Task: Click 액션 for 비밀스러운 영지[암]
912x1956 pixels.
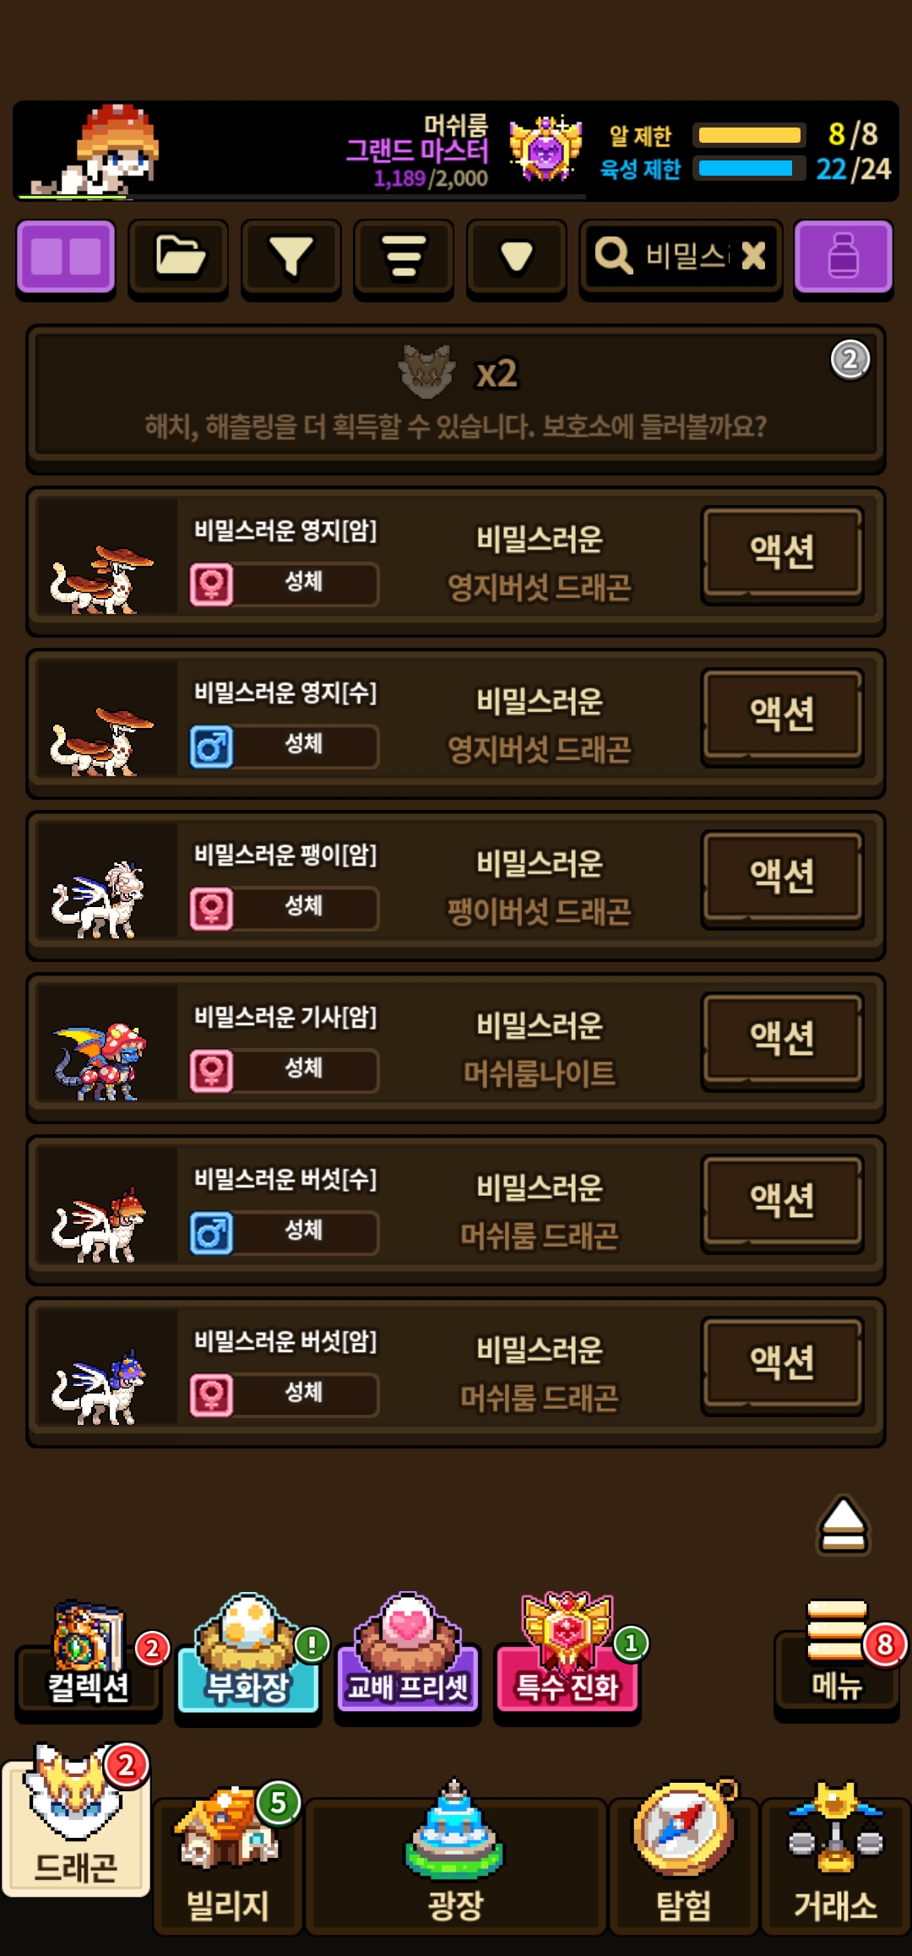Action: [x=783, y=554]
